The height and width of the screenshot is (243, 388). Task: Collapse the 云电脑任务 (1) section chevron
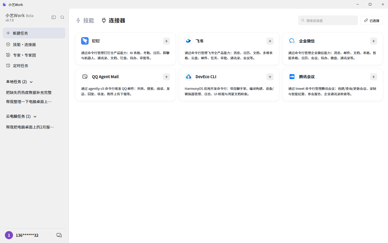35,116
